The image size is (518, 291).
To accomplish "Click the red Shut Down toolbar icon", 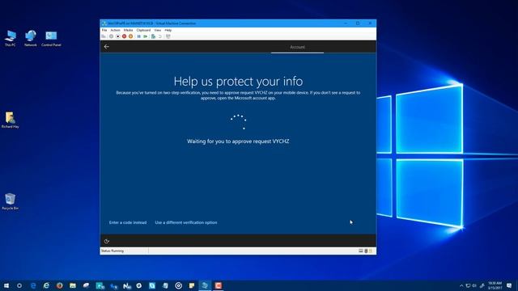I will [124, 36].
